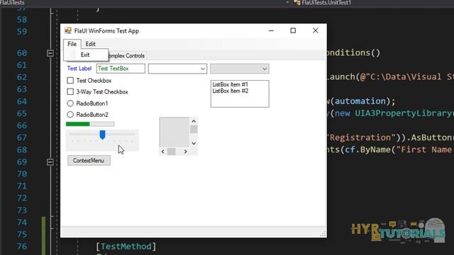Image resolution: width=454 pixels, height=255 pixels.
Task: Click the vertical scrollbar thumb
Action: coord(194,129)
